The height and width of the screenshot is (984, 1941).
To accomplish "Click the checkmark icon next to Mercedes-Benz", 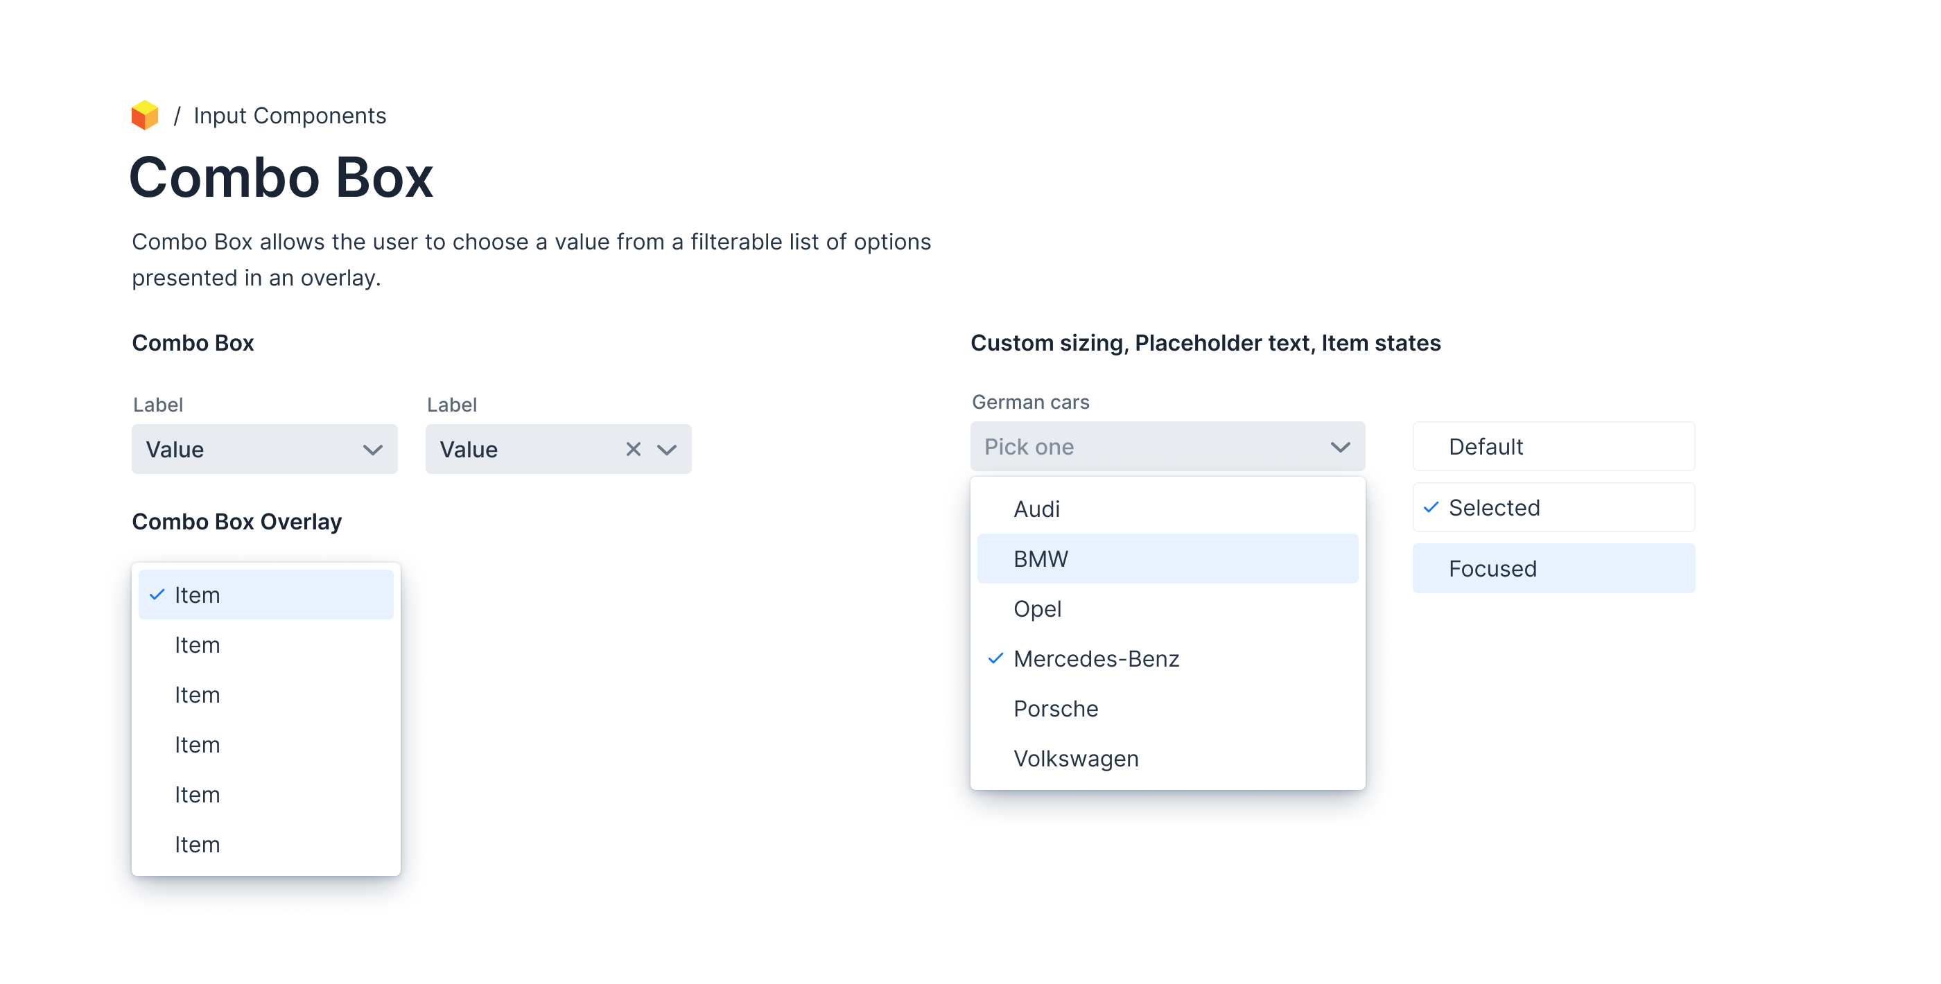I will 995,658.
